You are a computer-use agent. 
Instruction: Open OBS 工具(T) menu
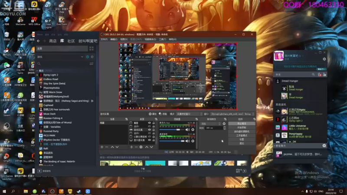[x=162, y=39]
